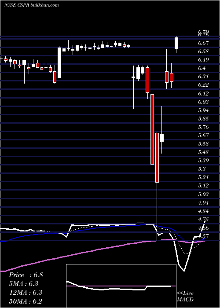Click the 4.94 price level label
Image resolution: width=220 pixels, height=308 pixels.
pos(203,203)
